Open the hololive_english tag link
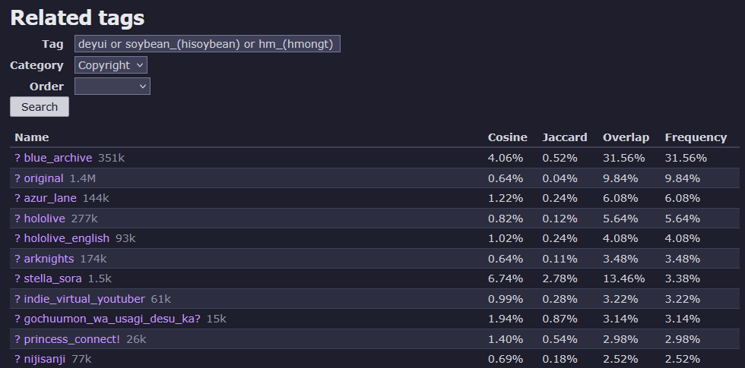The image size is (745, 368). point(67,238)
